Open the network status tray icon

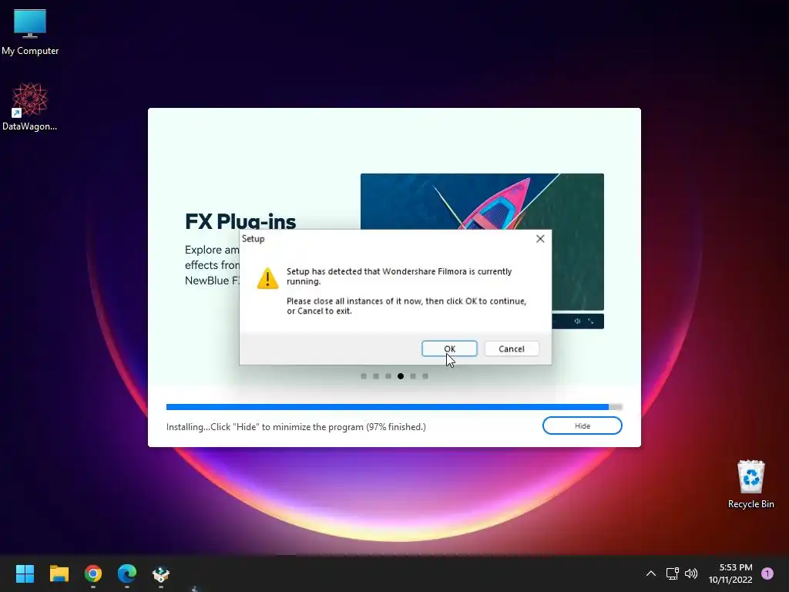pos(672,573)
